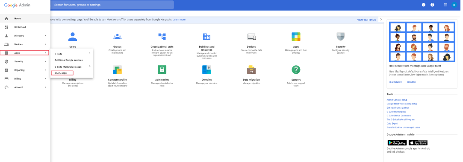Viewport: 463px width, 162px height.
Task: Click LEARN MORE under Google Meet card
Action: tap(395, 82)
